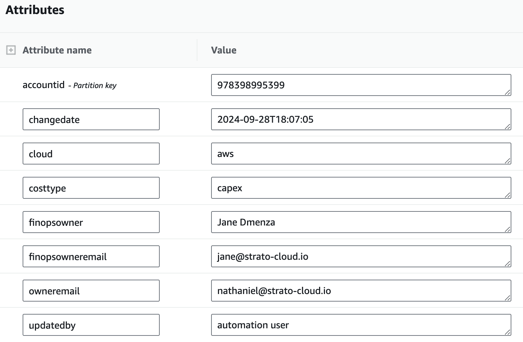
Task: Edit the value field jane@strato-cloud.io
Action: click(361, 256)
